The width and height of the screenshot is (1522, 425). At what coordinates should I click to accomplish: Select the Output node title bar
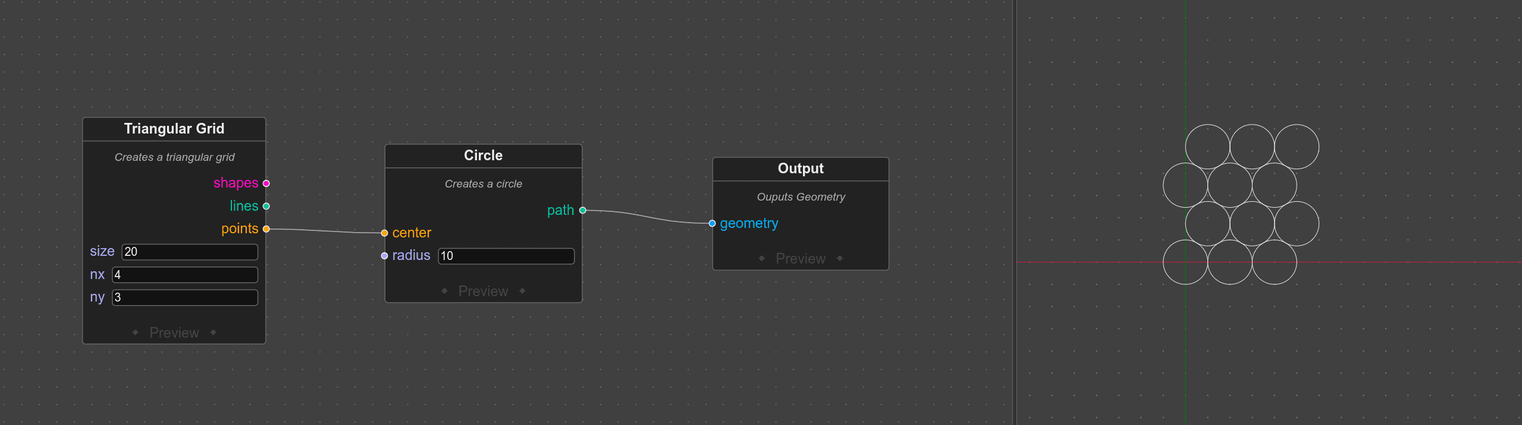[800, 169]
